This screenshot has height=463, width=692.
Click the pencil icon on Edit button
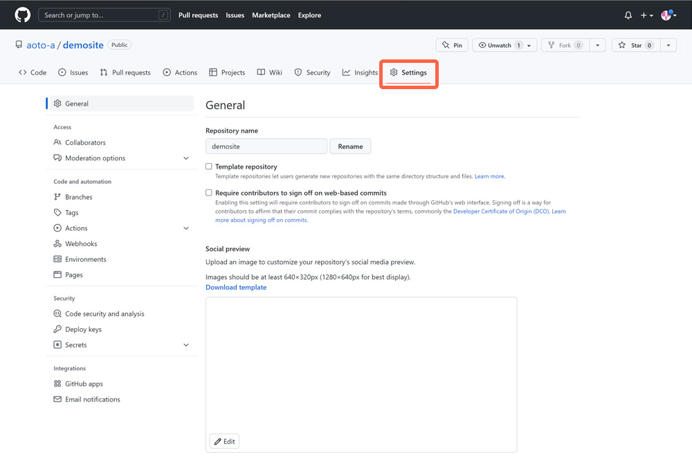pos(217,442)
